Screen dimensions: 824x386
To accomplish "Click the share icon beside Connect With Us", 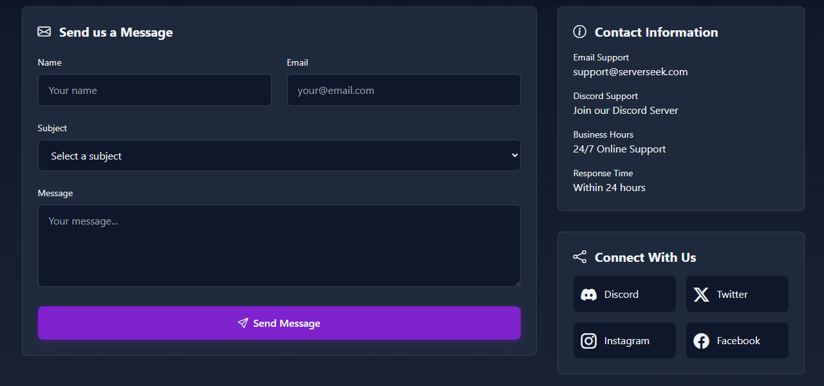I will pyautogui.click(x=579, y=257).
